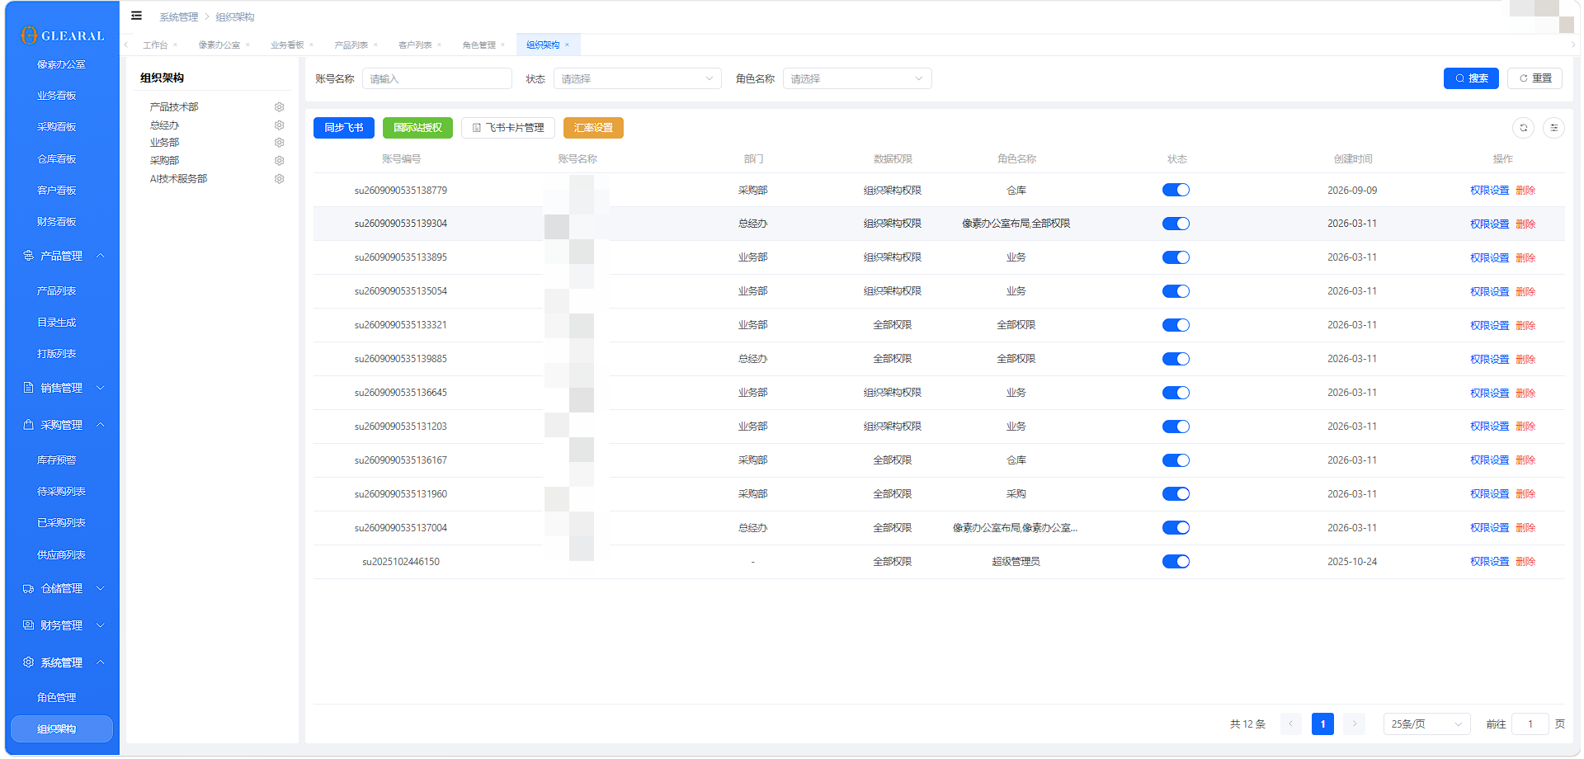Go to next page arrow in pagination
This screenshot has height=759, width=1584.
coord(1354,724)
